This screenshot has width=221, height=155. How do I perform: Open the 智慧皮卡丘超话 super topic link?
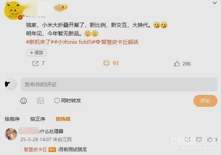point(117,42)
